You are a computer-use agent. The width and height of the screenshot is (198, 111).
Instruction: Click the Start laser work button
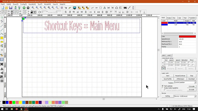(x=168, y=76)
